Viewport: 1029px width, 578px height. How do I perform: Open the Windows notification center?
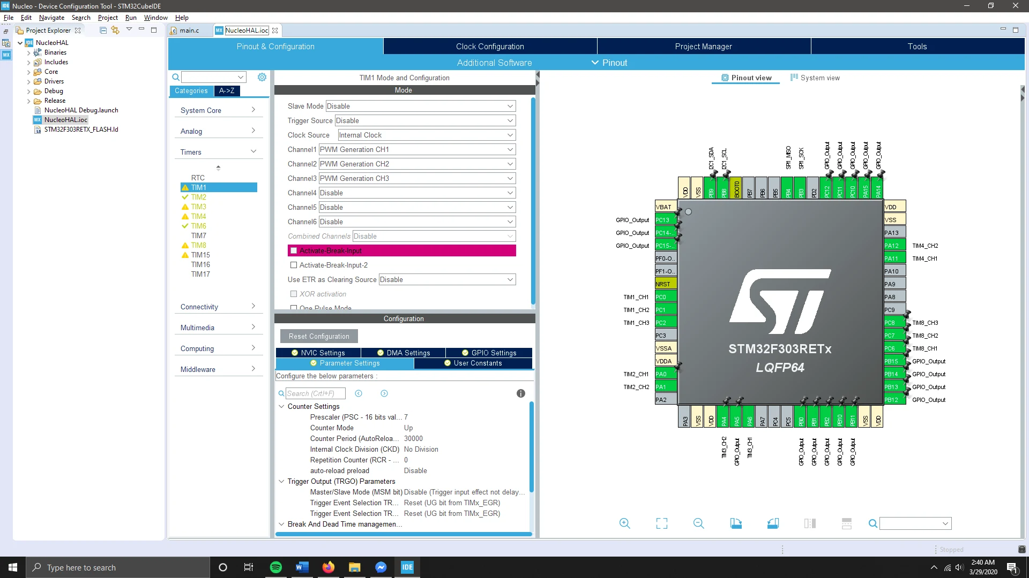1012,568
